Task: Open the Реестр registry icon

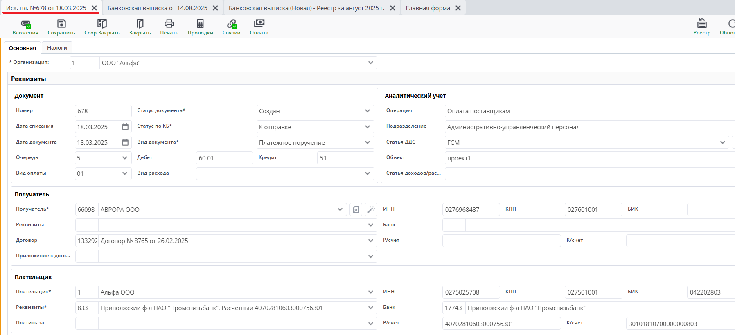Action: [x=702, y=24]
